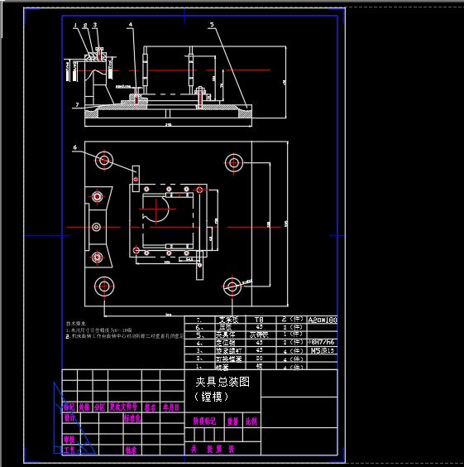
Task: Click the "定位销" part name in row 4
Action: [x=225, y=343]
